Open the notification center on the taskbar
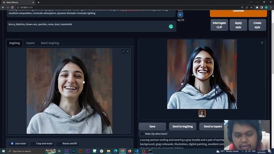The width and height of the screenshot is (274, 154). coord(269,151)
